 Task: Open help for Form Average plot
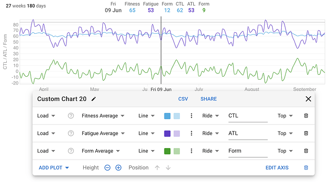(71, 151)
